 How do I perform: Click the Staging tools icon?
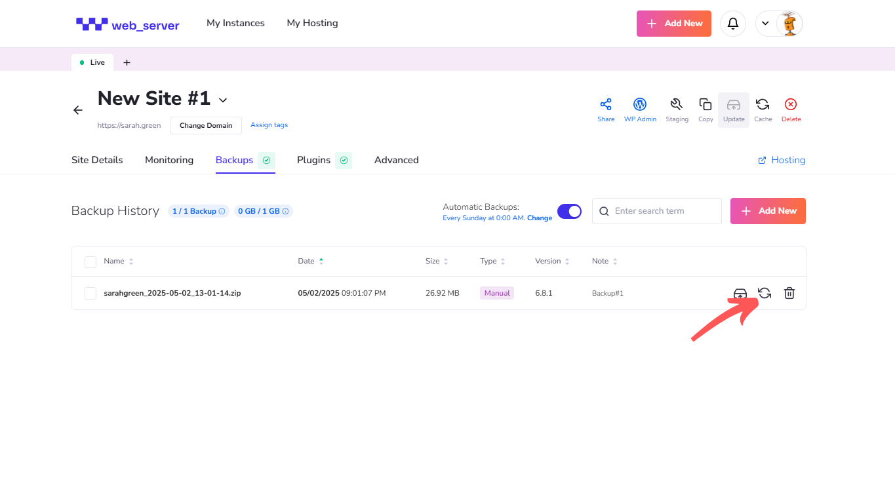click(x=677, y=105)
